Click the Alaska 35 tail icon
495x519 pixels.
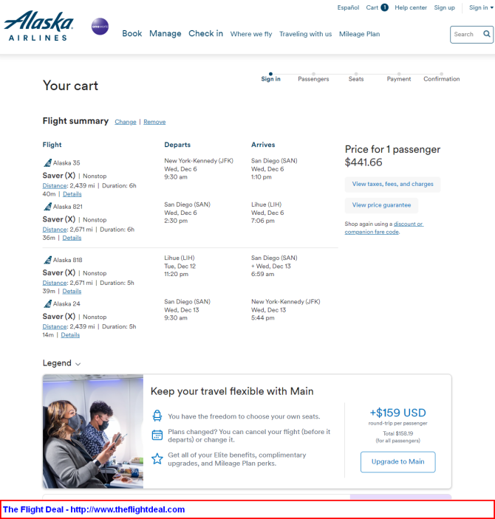click(x=48, y=163)
